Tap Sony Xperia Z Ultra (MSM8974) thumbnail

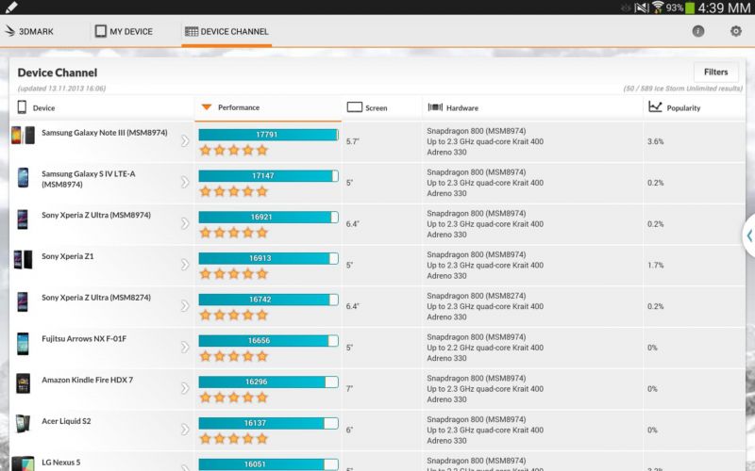pos(23,219)
